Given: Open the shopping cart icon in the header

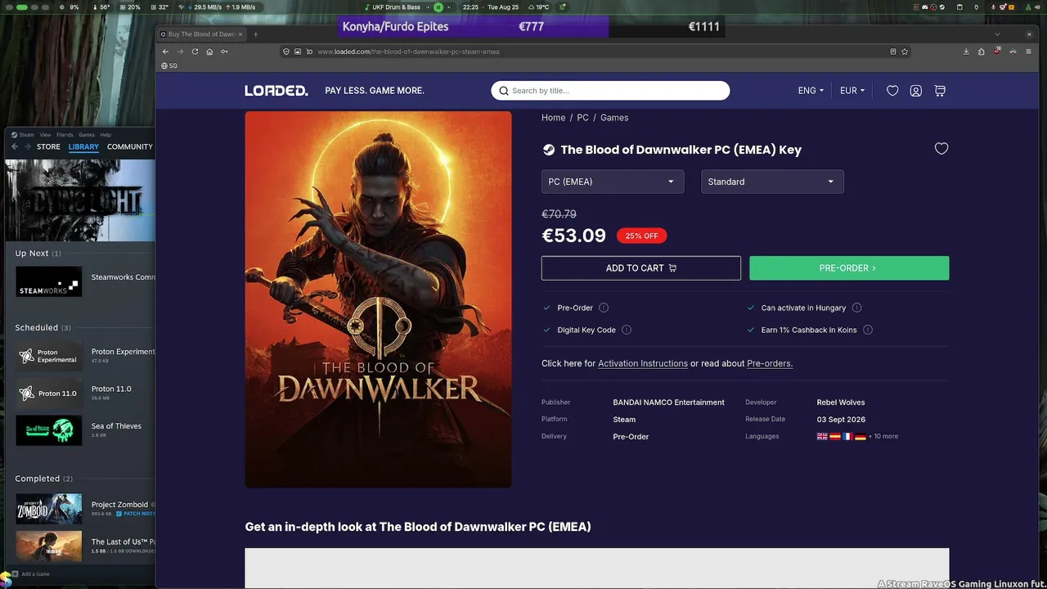Looking at the screenshot, I should [x=940, y=91].
